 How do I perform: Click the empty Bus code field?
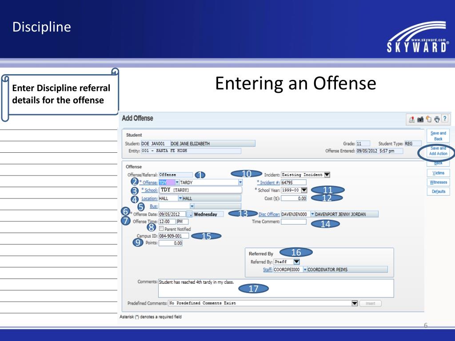[x=174, y=206]
